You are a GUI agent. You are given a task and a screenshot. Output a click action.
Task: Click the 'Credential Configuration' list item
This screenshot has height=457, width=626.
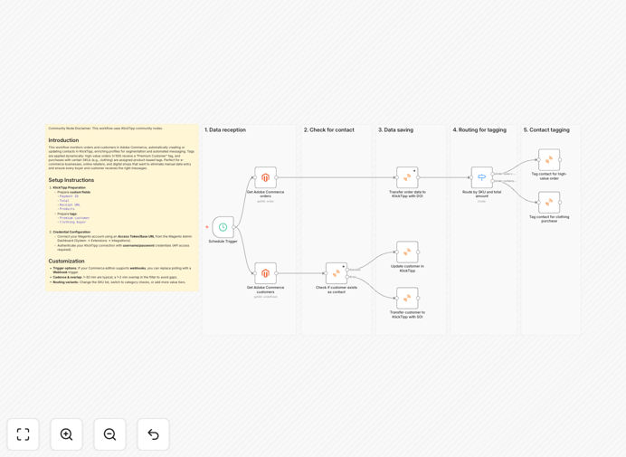71,232
